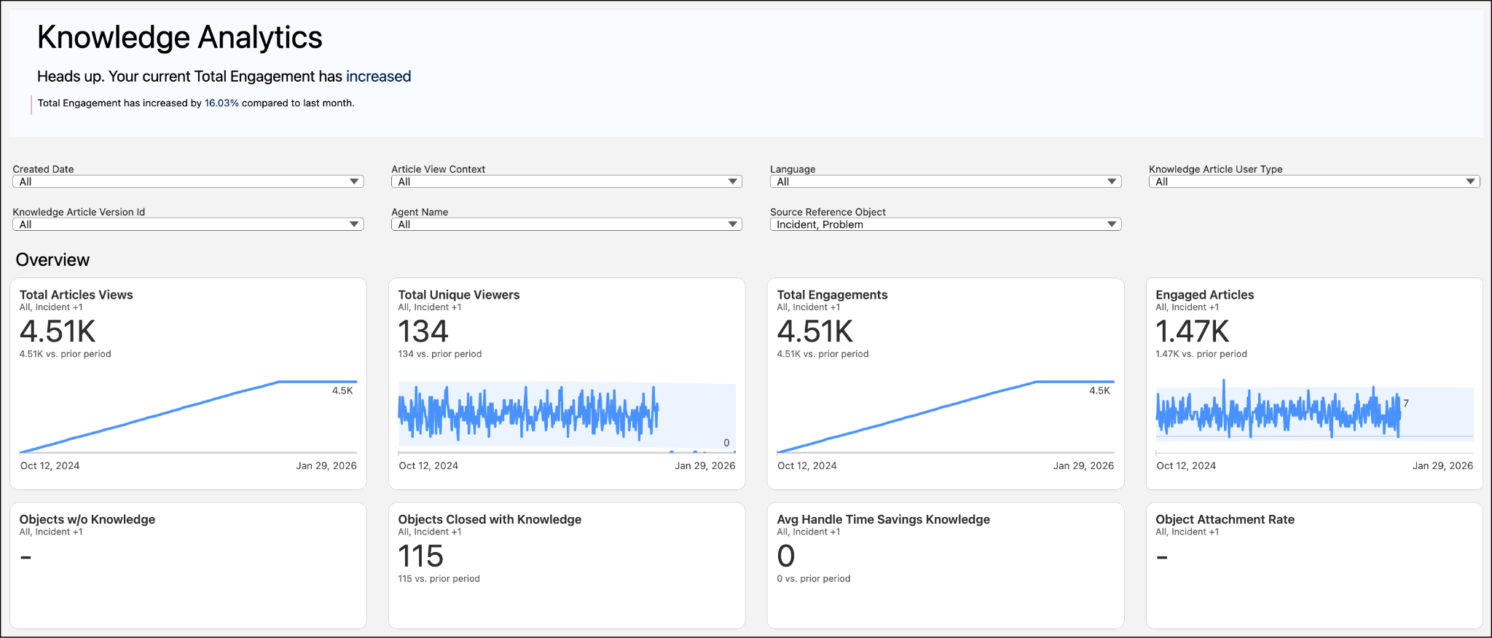The image size is (1492, 638).
Task: Click the 7 label on Engaged Articles chart
Action: 1406,403
